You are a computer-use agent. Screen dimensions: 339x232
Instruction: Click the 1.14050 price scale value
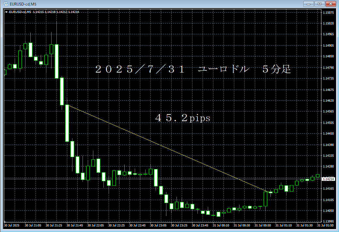329,210
